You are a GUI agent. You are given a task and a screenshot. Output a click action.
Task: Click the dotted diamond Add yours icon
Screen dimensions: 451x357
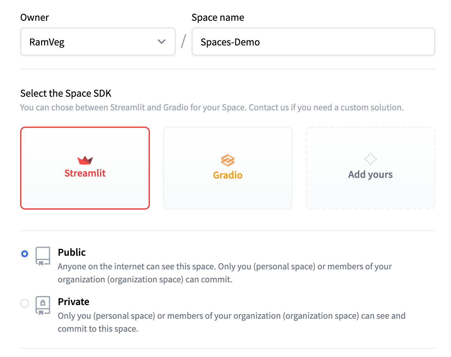[x=370, y=159]
